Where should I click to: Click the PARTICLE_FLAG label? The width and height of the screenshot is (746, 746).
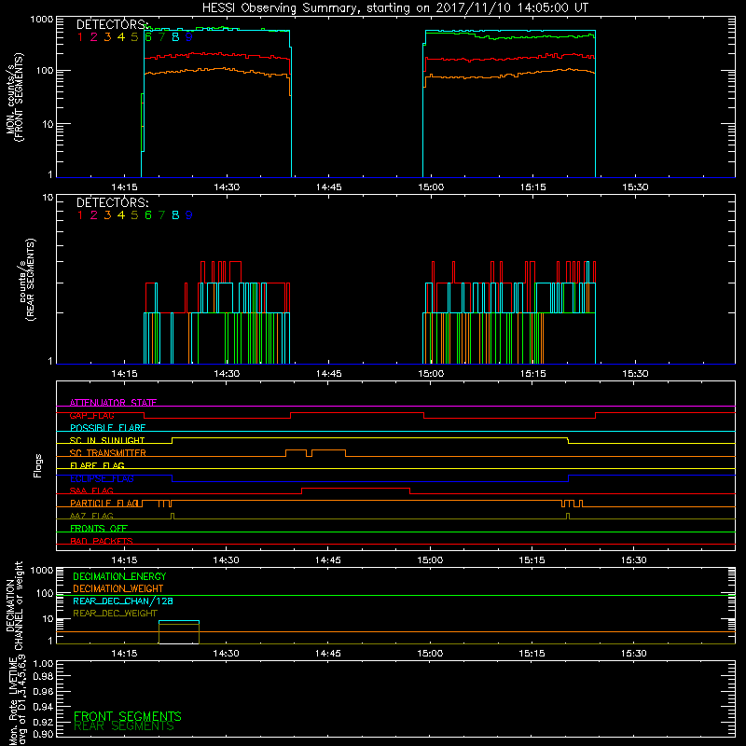click(104, 504)
